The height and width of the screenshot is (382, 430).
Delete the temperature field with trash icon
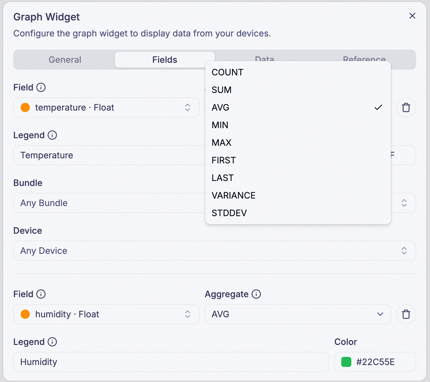pos(406,107)
